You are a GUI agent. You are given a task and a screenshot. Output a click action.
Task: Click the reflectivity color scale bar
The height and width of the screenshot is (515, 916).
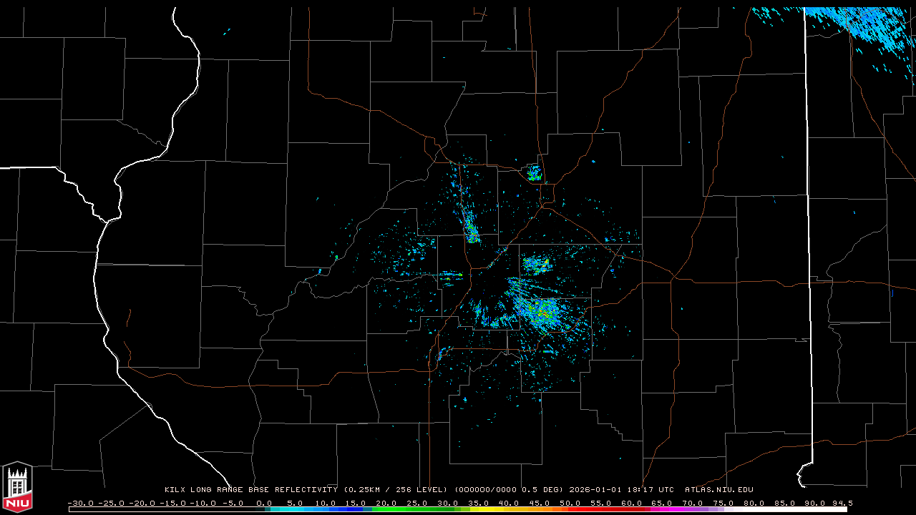[458, 509]
